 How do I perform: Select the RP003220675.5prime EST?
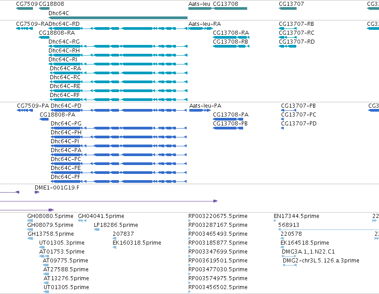[x=190, y=221]
